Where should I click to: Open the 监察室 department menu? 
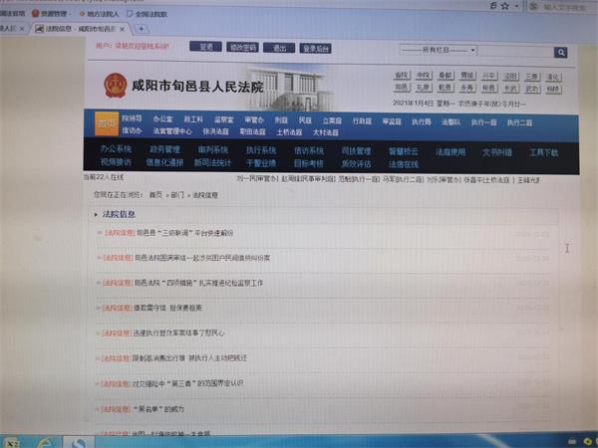[x=223, y=119]
